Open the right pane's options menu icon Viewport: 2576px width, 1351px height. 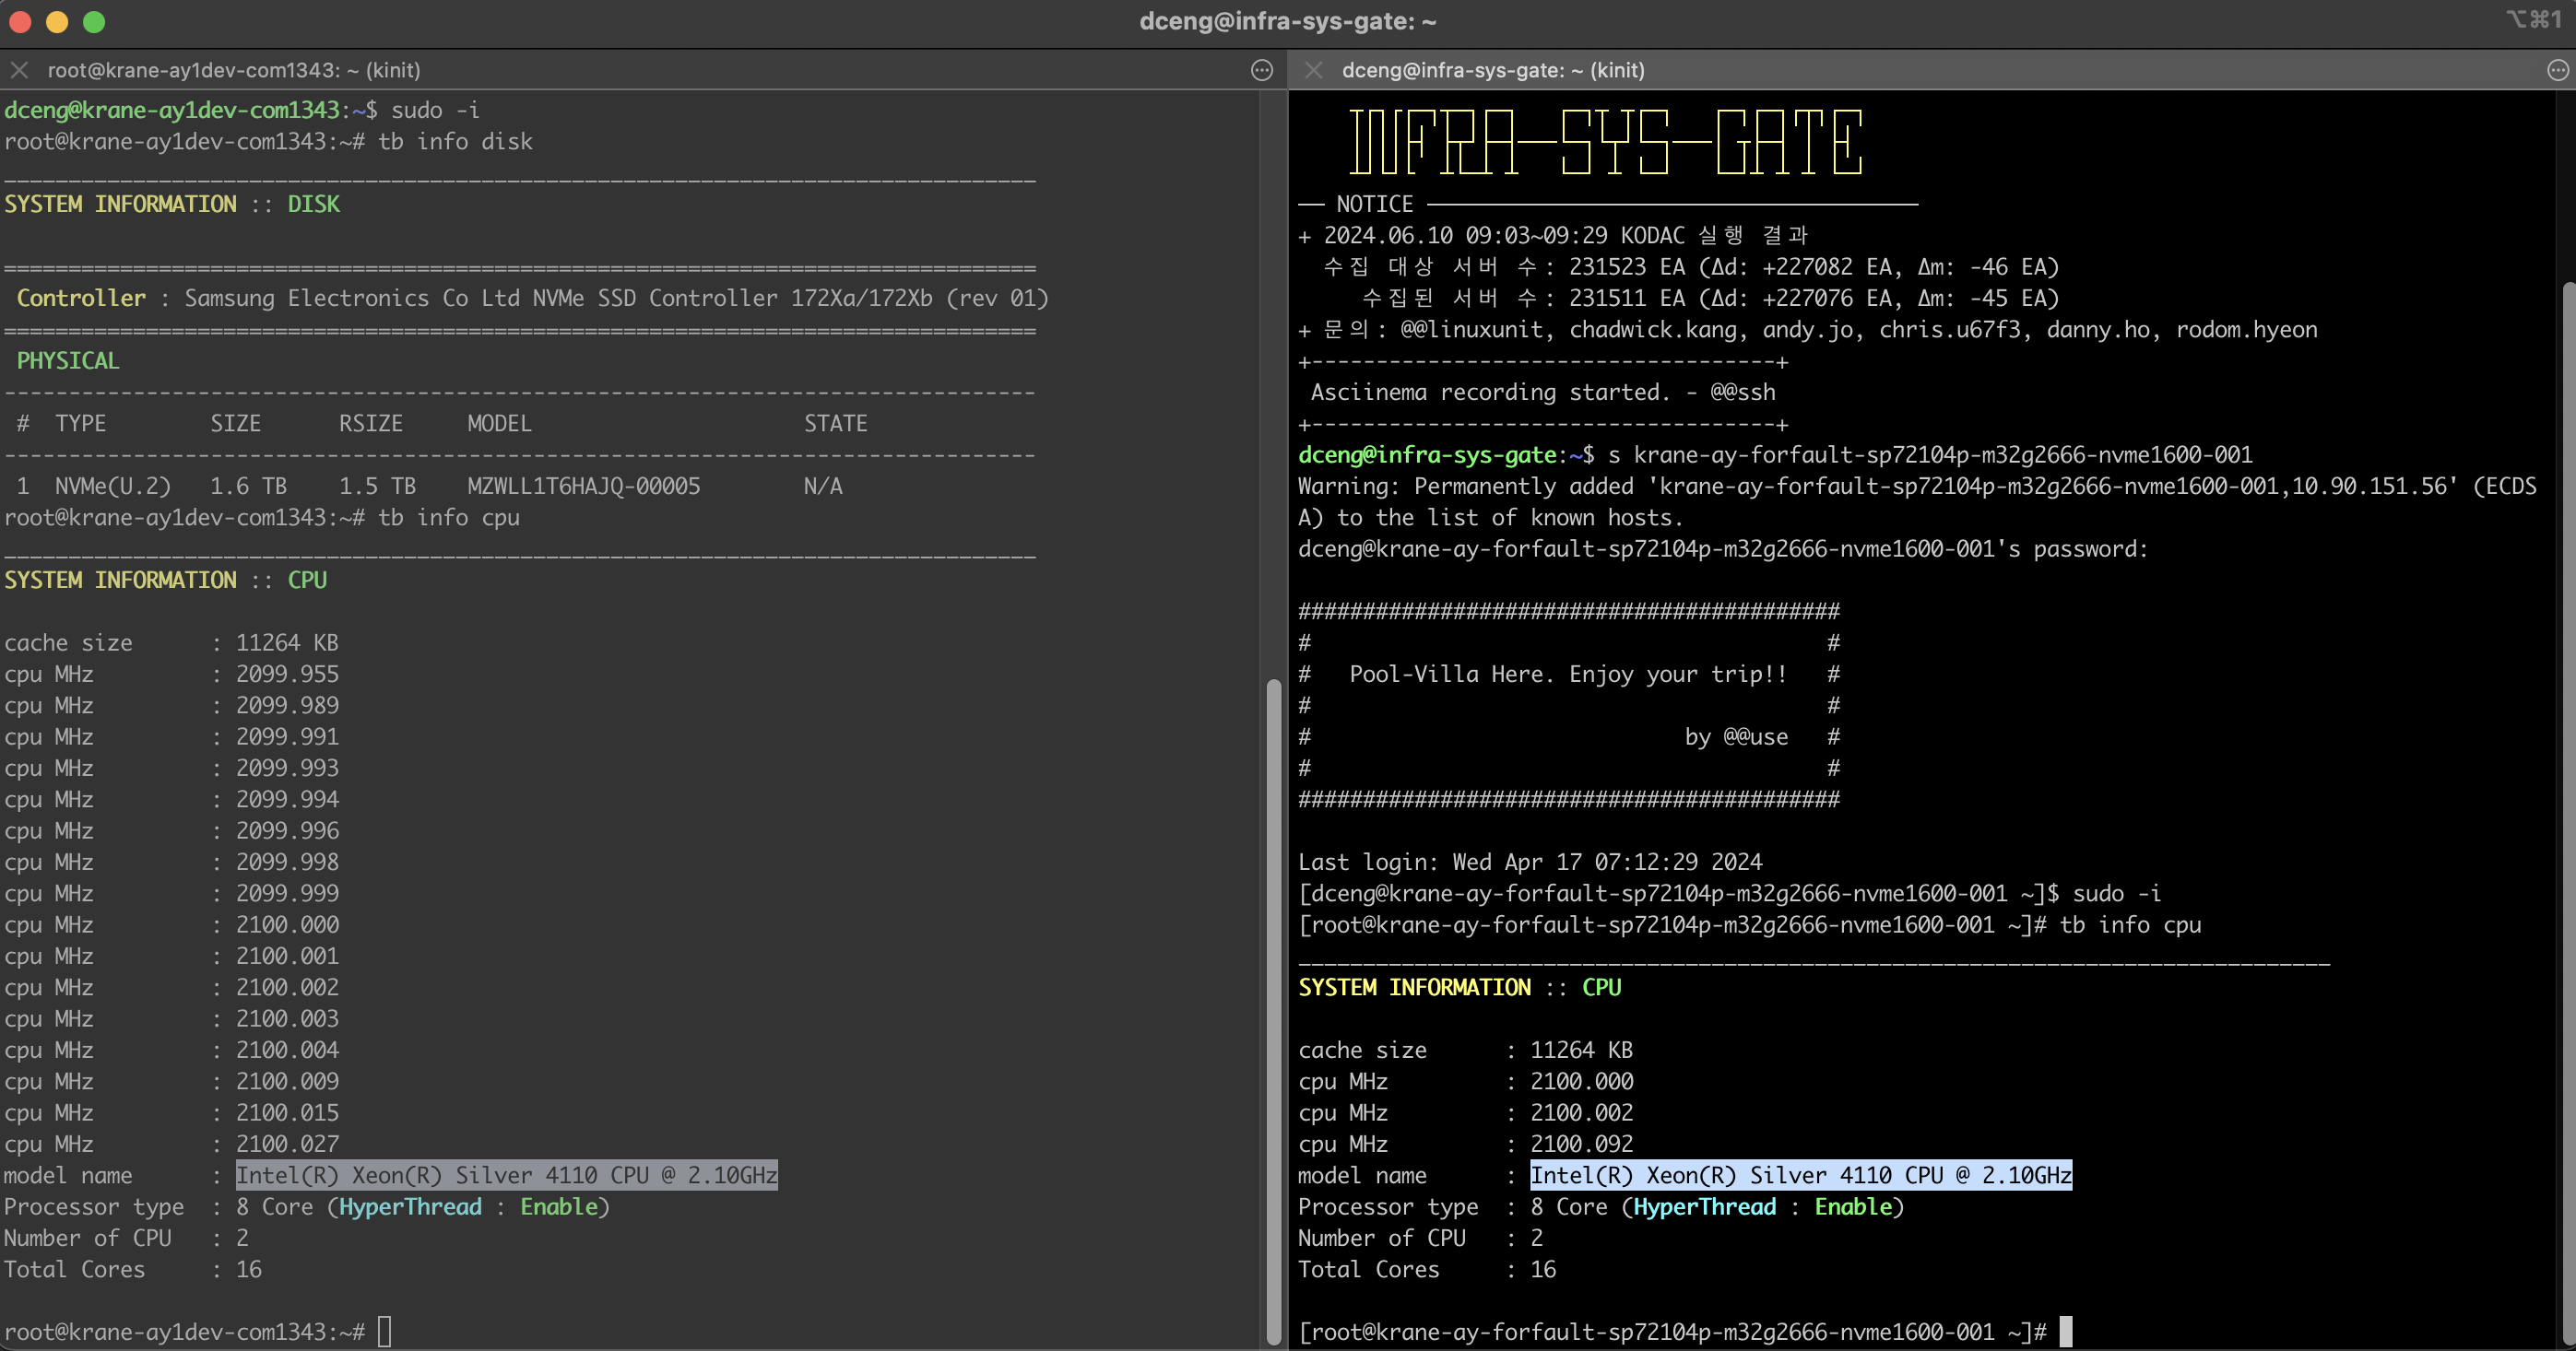point(2557,70)
